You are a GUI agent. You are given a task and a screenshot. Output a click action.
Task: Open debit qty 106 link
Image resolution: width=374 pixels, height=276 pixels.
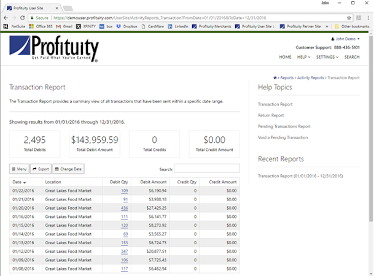[125, 260]
